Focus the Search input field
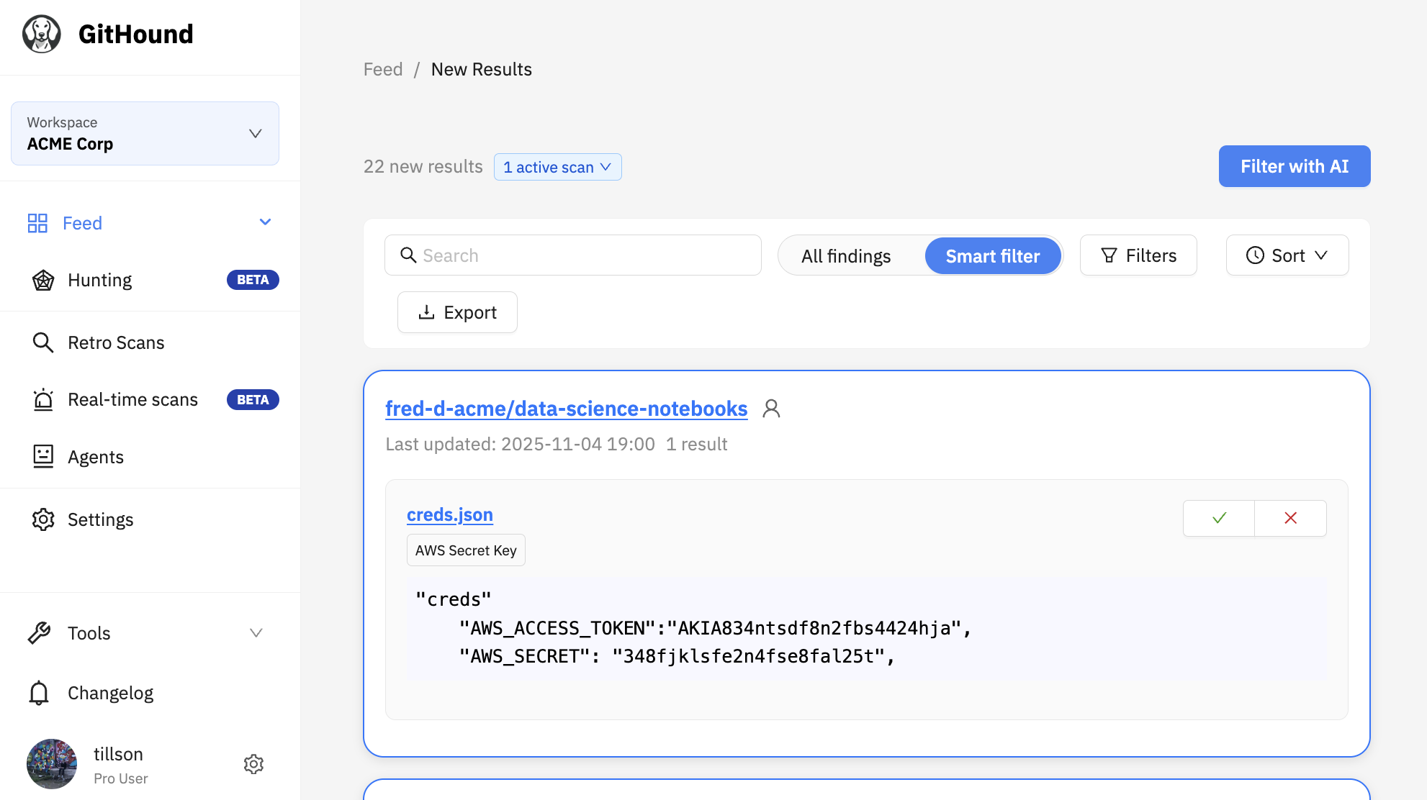 click(583, 255)
